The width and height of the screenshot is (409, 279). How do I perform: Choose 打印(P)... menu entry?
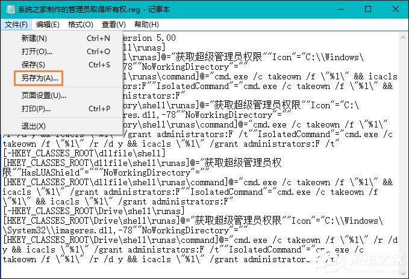pyautogui.click(x=62, y=108)
